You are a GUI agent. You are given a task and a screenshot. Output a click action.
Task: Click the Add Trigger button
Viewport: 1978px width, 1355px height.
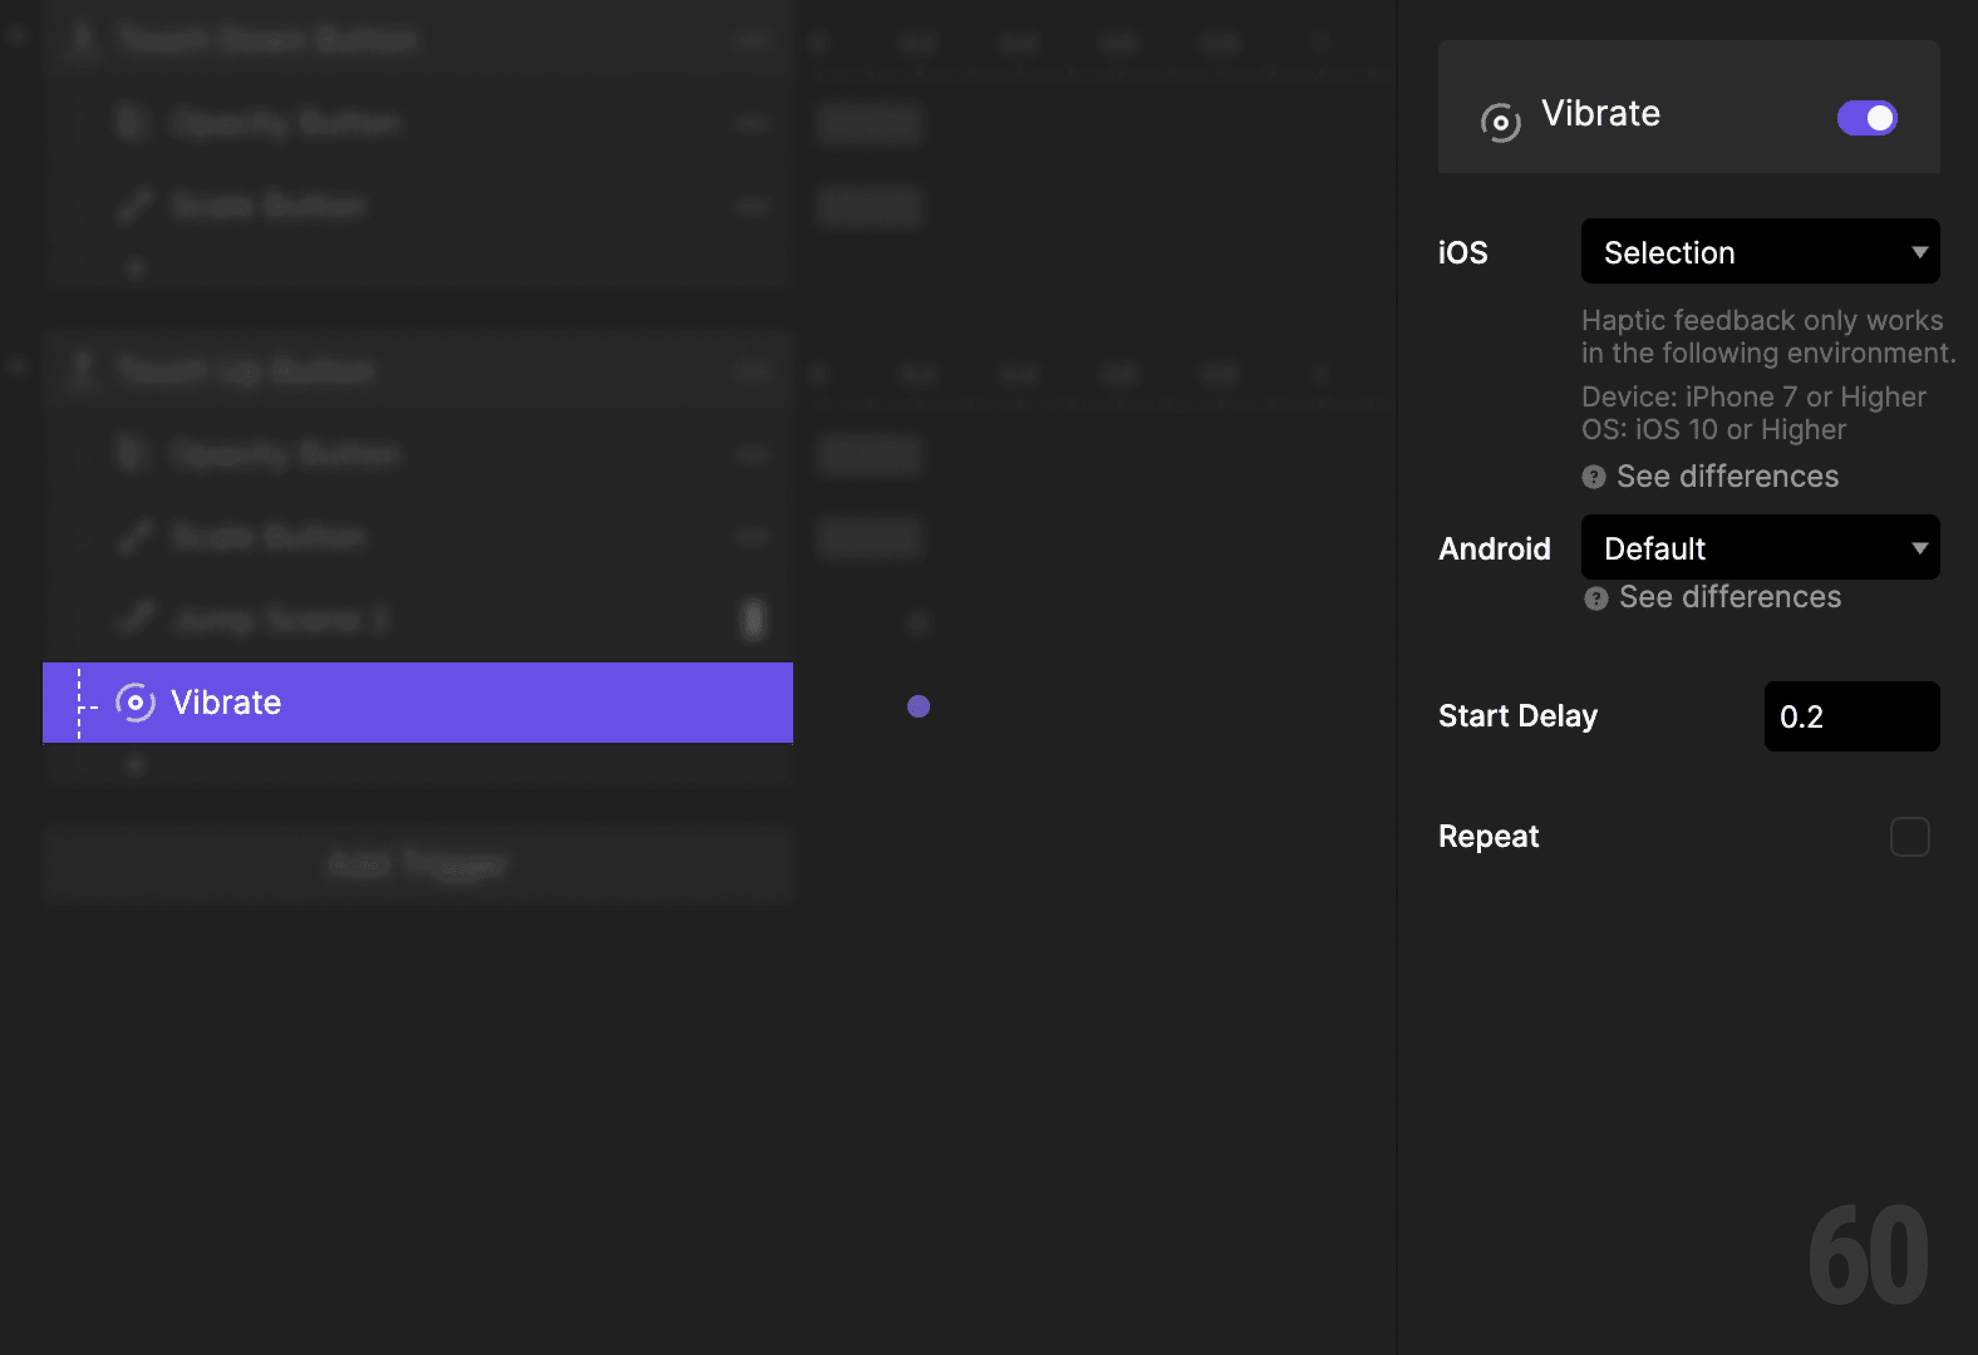tap(419, 864)
